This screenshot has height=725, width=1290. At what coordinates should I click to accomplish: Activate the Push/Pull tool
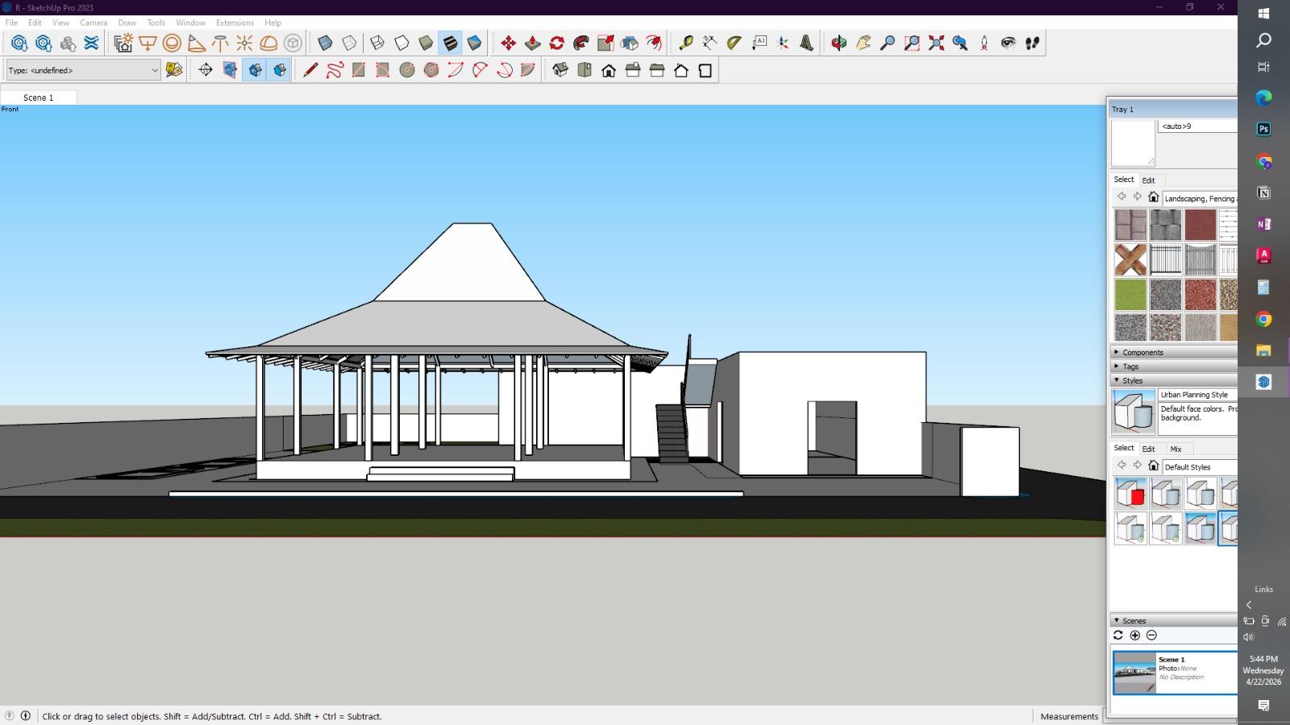[x=532, y=43]
